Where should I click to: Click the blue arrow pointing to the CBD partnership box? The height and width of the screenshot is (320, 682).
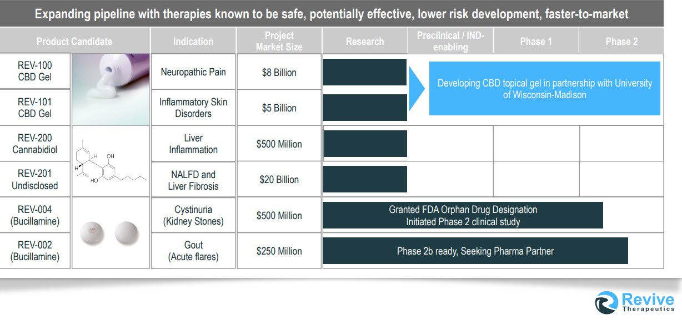(x=417, y=89)
